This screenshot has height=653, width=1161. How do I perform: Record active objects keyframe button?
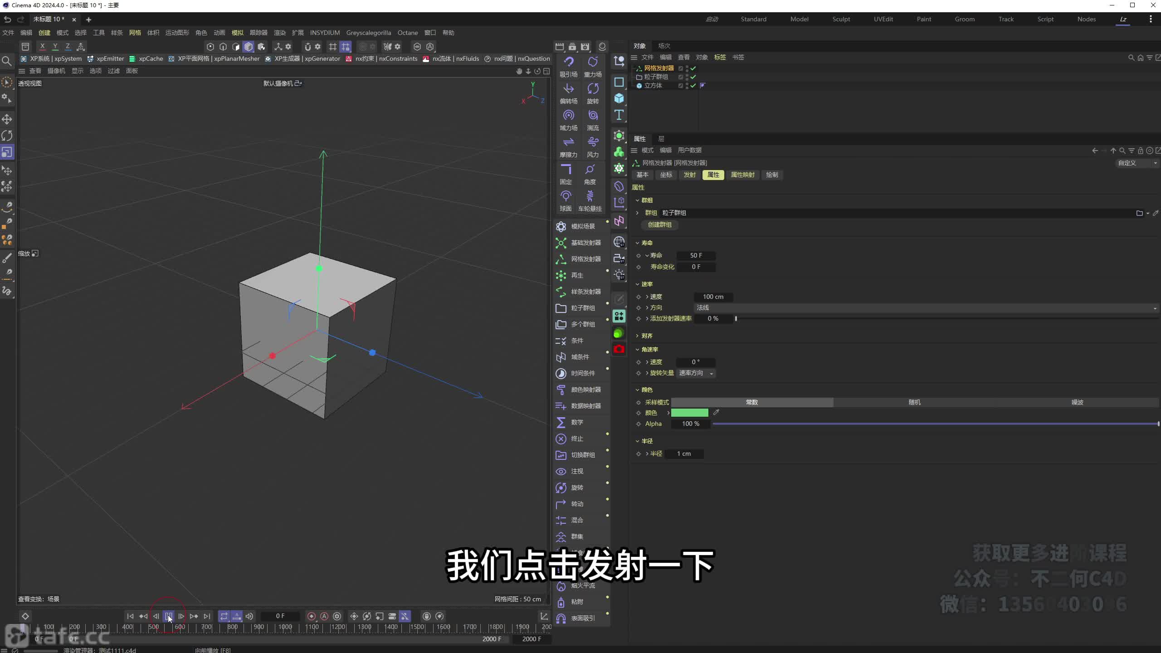click(x=312, y=616)
